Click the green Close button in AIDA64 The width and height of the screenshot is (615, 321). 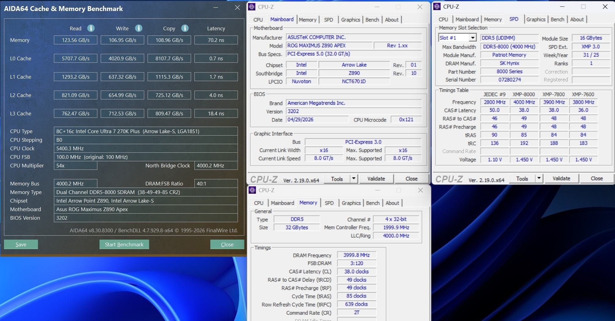227,244
